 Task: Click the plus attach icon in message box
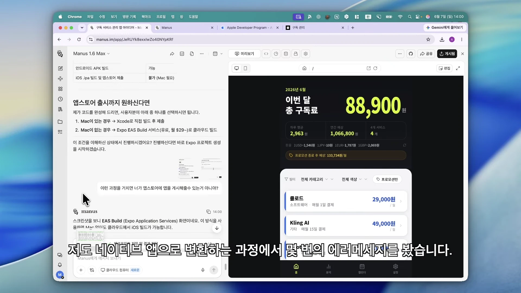tap(81, 270)
